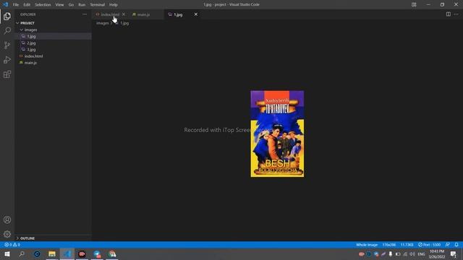Open Windows taskbar search
The height and width of the screenshot is (260, 463).
(x=22, y=254)
